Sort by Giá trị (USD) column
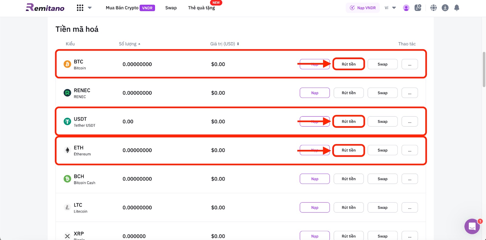Image resolution: width=486 pixels, height=240 pixels. [x=224, y=44]
